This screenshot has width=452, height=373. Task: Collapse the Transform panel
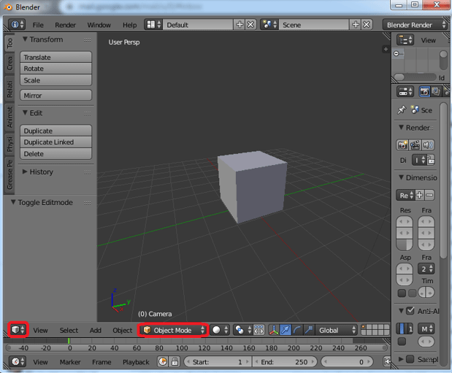tap(26, 39)
